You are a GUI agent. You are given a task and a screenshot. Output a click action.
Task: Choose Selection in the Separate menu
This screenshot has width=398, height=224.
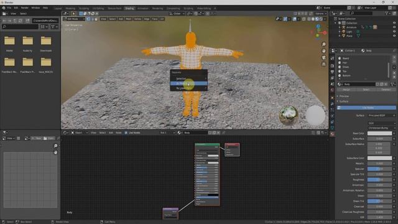(x=188, y=79)
